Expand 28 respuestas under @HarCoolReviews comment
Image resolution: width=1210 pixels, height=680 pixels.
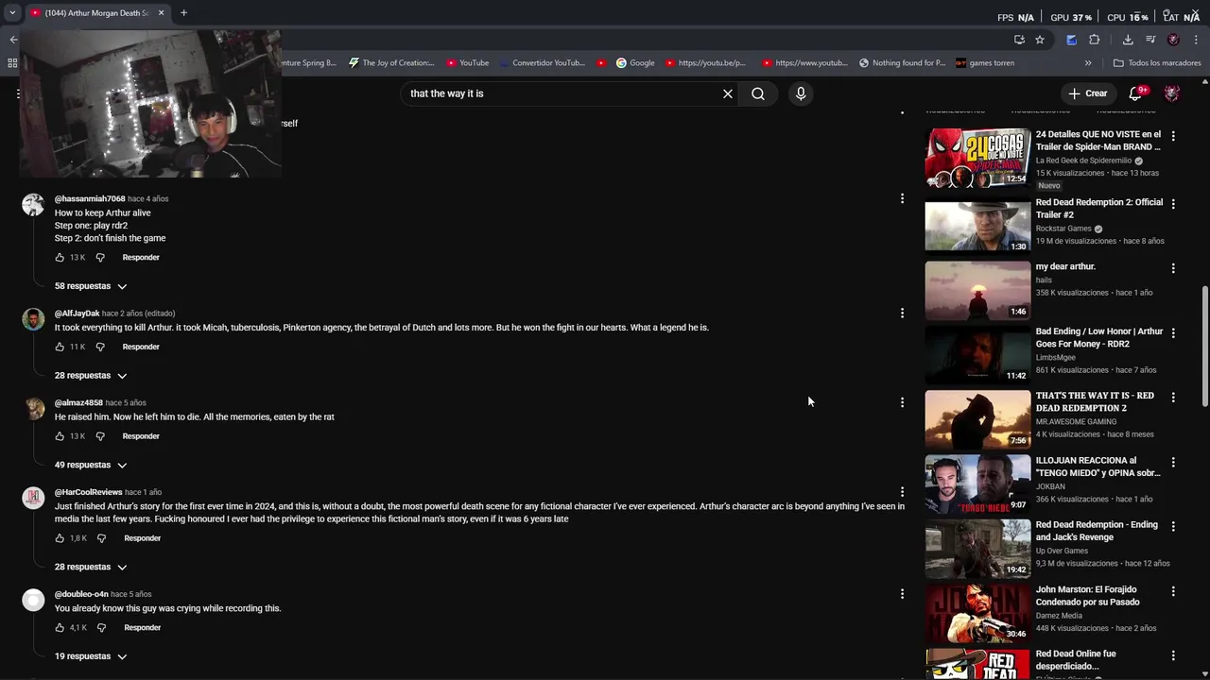[x=91, y=568]
